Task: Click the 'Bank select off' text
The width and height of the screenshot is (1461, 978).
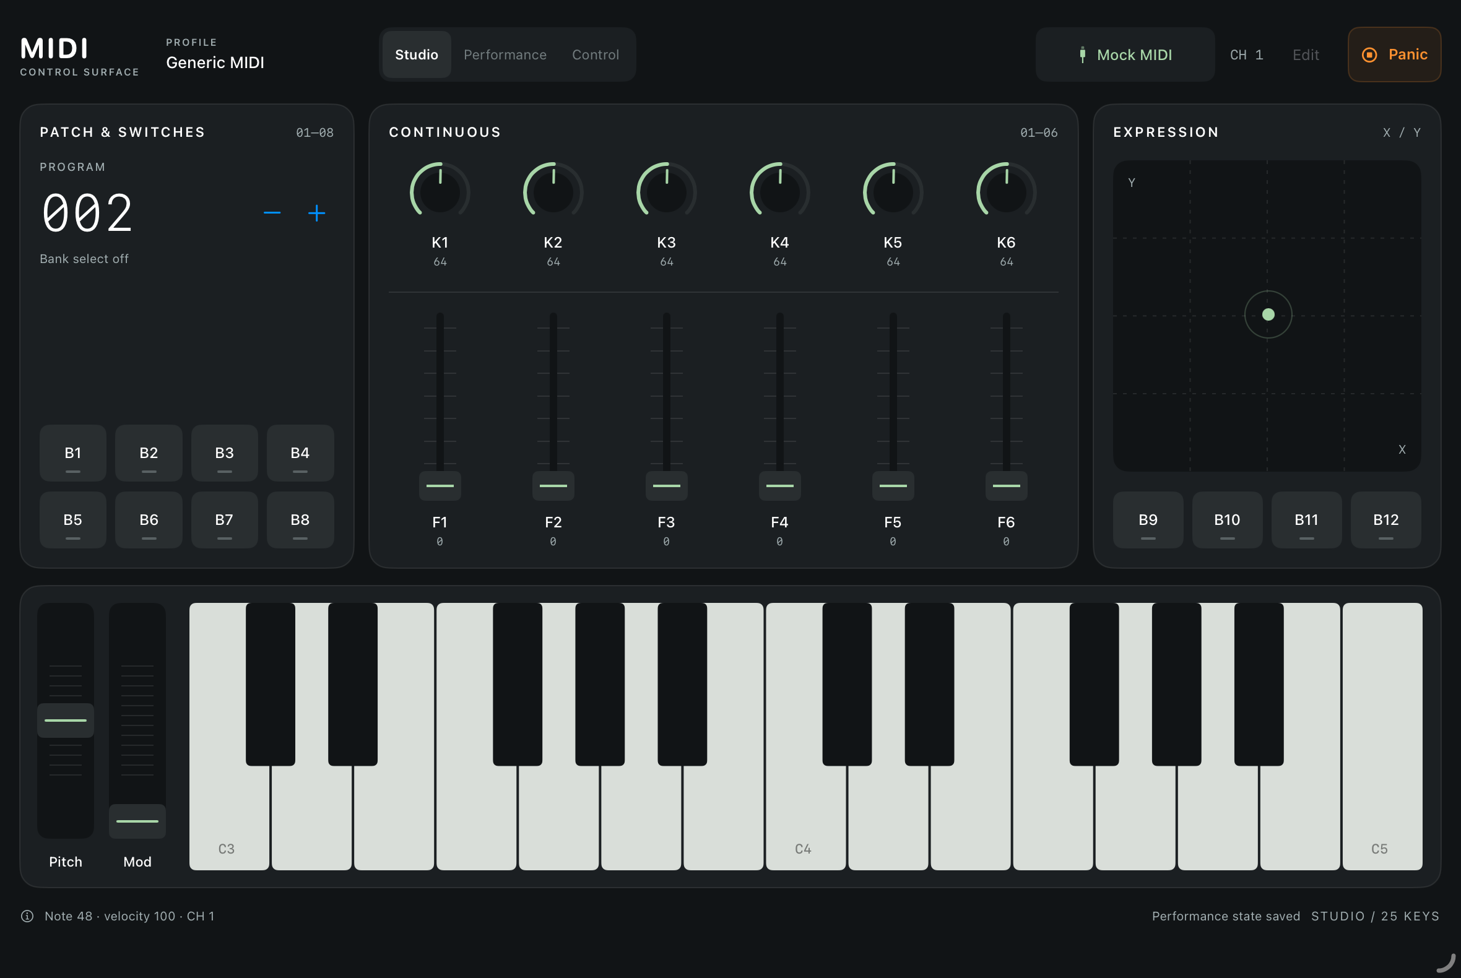Action: [x=84, y=259]
